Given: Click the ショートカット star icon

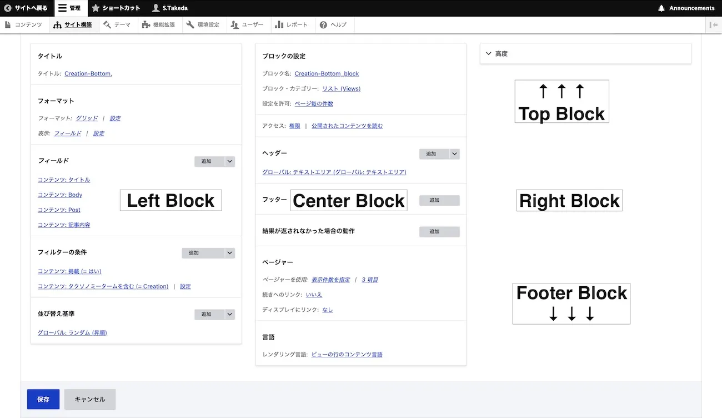Looking at the screenshot, I should [x=96, y=8].
